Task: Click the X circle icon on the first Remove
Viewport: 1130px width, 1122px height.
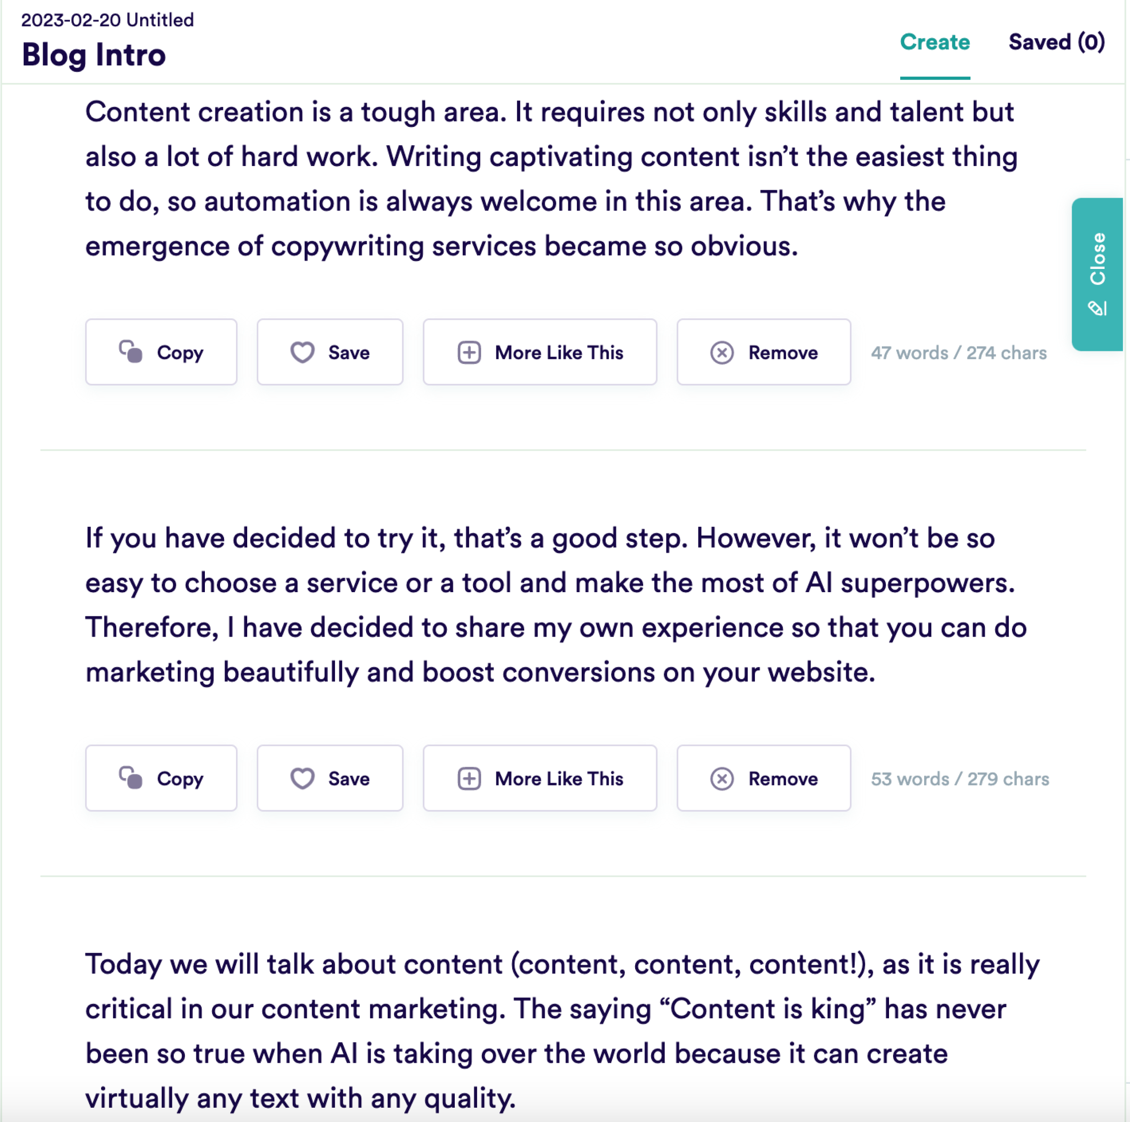Action: coord(722,353)
